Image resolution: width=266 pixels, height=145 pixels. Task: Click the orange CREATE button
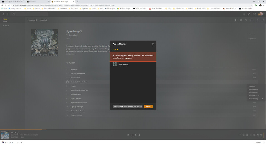tap(149, 106)
